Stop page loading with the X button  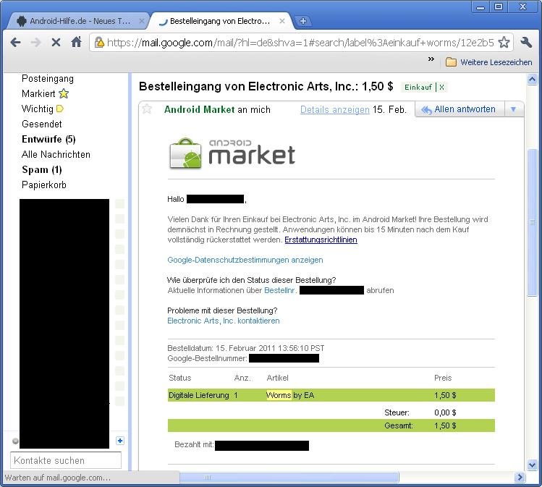pos(56,43)
